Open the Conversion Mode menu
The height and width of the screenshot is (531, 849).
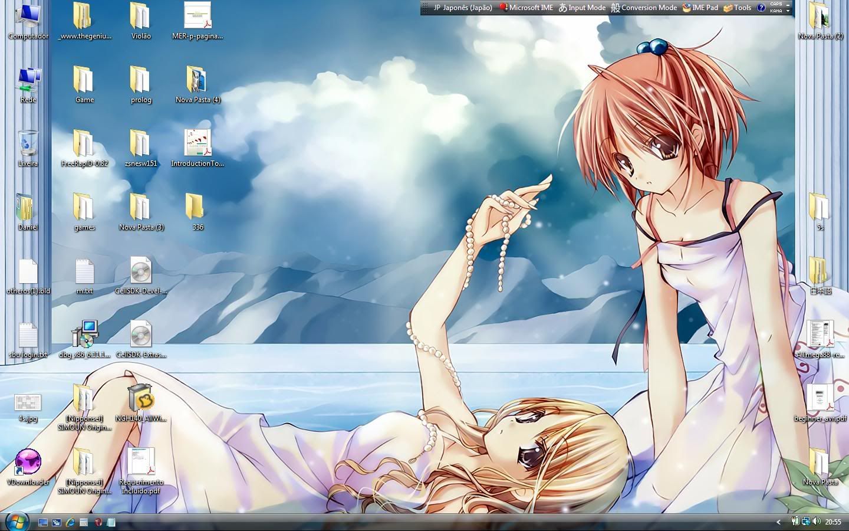pos(644,8)
